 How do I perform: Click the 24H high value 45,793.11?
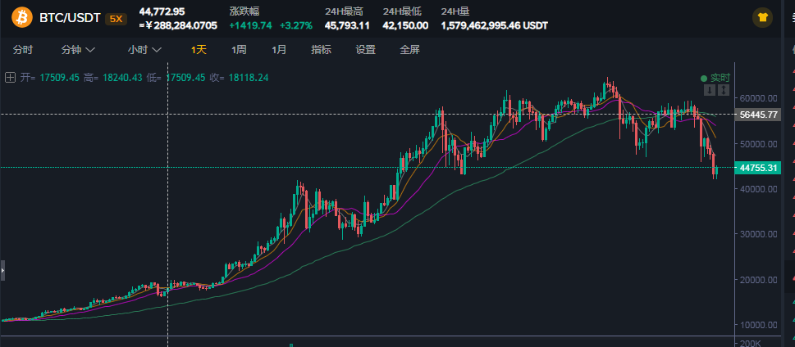(347, 25)
